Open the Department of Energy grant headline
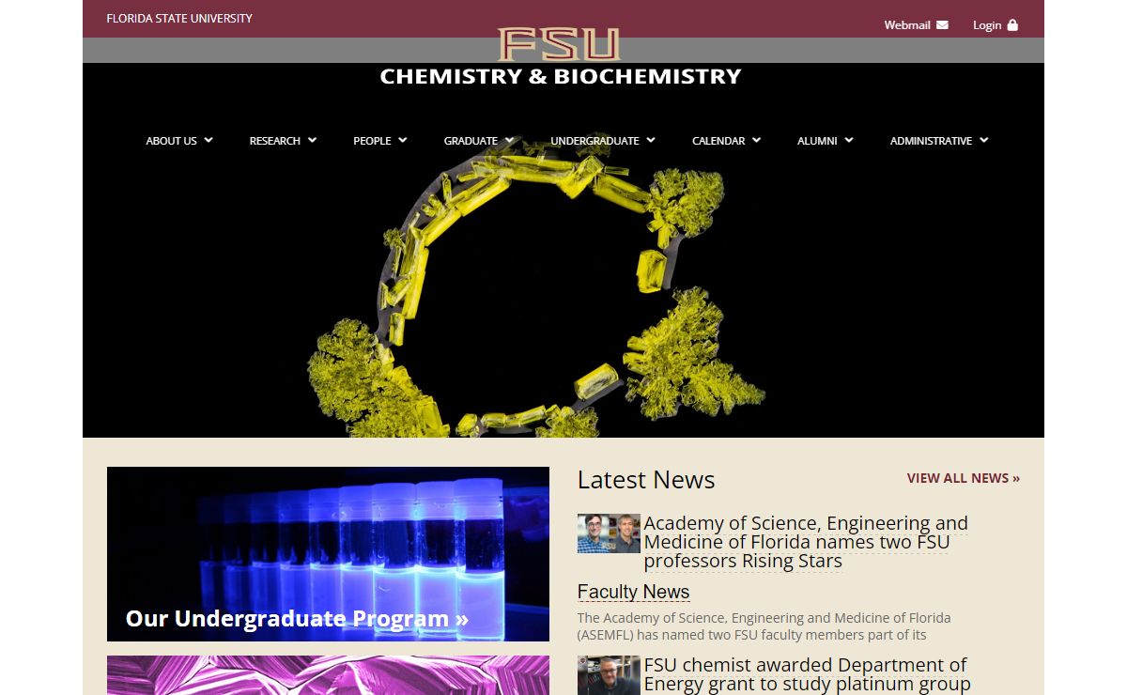This screenshot has height=695, width=1127. tap(807, 674)
